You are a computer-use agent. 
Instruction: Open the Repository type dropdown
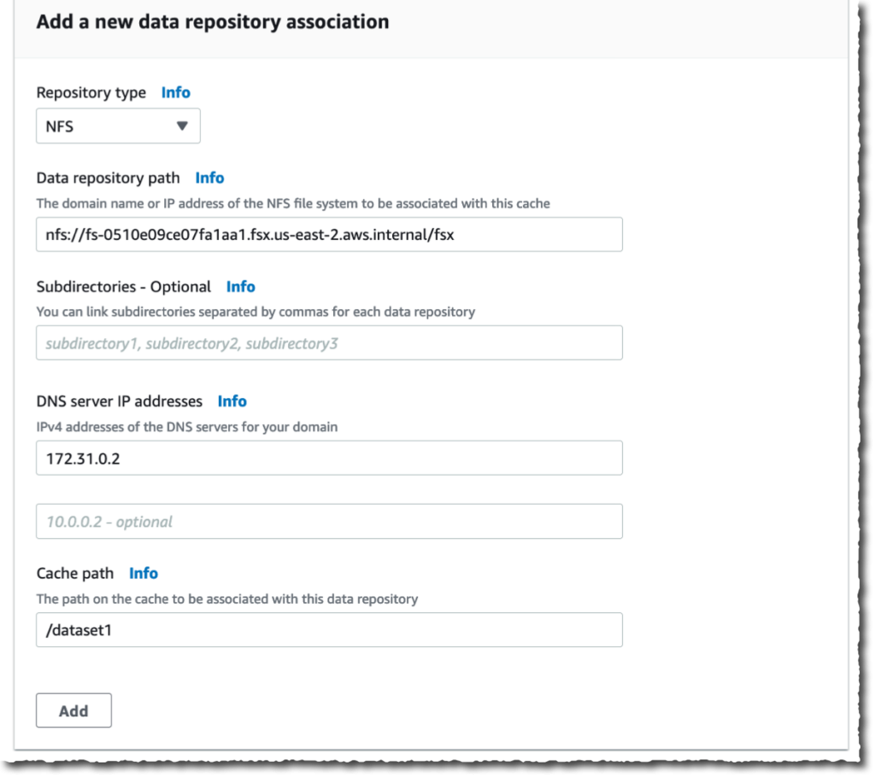117,126
